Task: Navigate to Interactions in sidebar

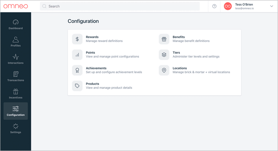Action: [16, 59]
